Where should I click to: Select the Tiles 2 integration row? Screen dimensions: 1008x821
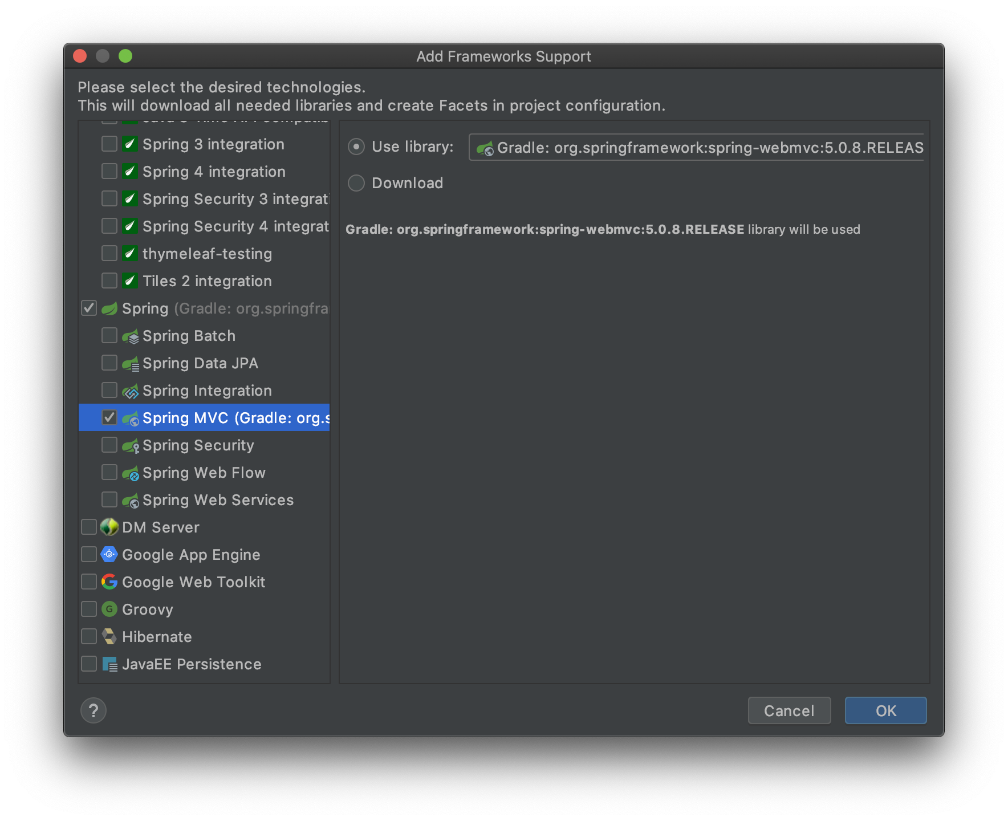[x=204, y=281]
